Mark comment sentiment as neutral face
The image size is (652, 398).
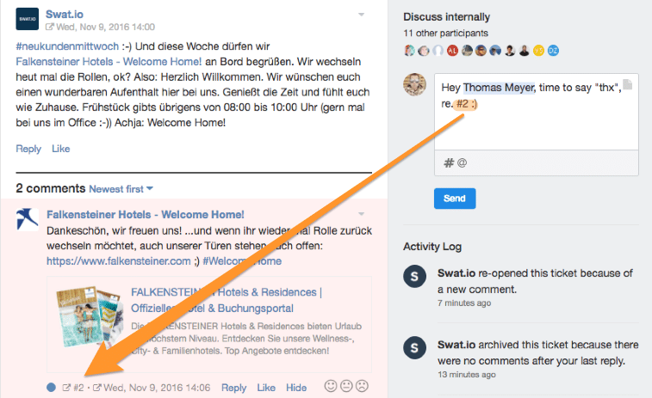point(346,386)
